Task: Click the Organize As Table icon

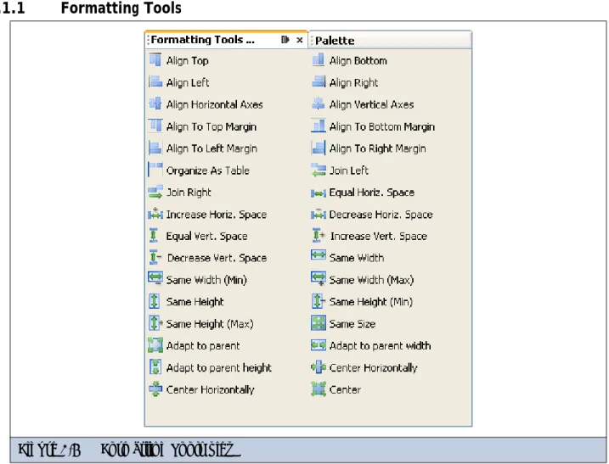Action: tap(155, 170)
